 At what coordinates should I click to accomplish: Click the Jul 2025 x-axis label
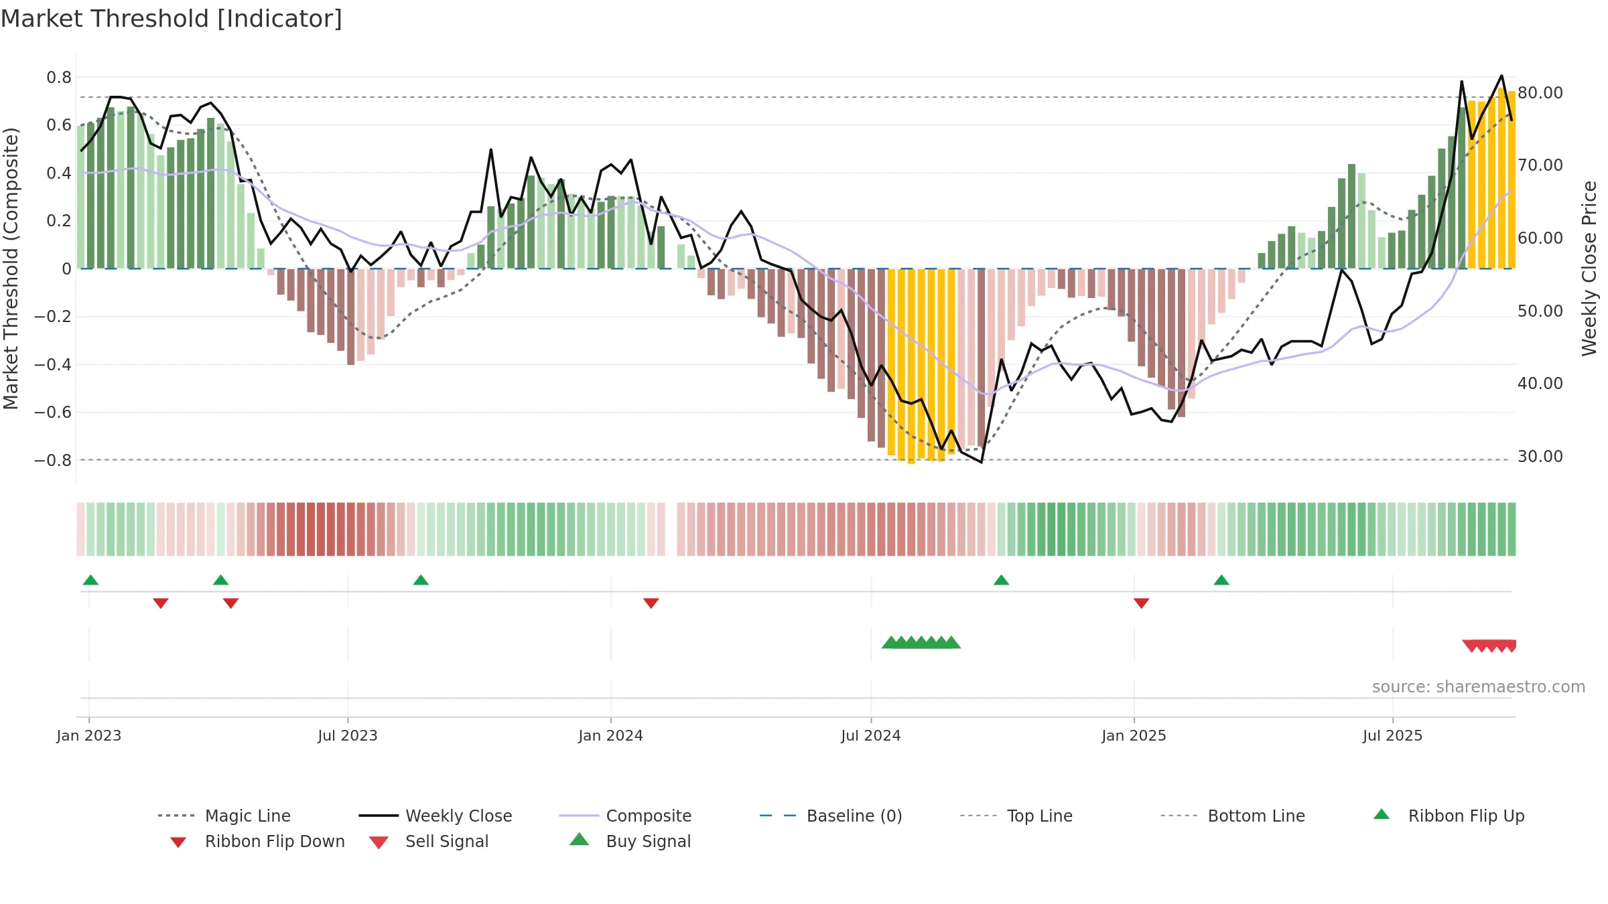pos(1393,735)
